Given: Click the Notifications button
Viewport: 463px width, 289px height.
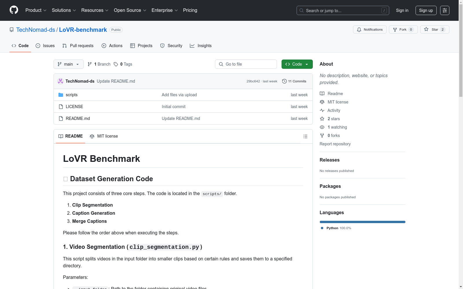Looking at the screenshot, I should point(370,29).
